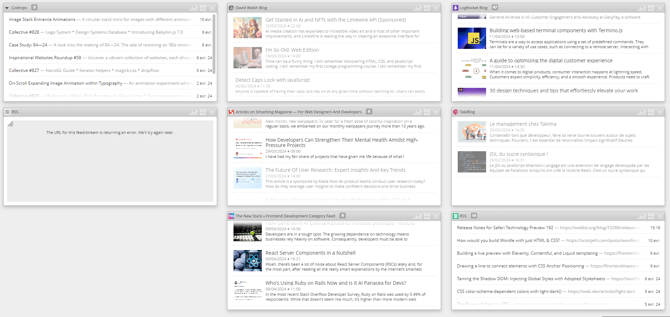Click the unread badge 9 on Codrops

tap(34, 7)
